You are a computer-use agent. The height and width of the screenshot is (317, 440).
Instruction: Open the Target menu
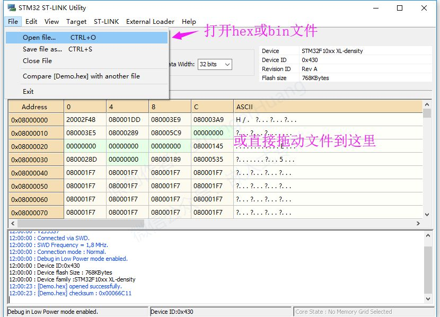76,22
